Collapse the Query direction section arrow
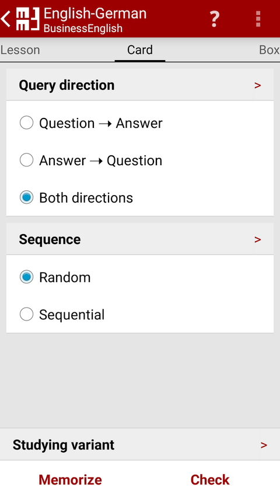 coord(258,85)
